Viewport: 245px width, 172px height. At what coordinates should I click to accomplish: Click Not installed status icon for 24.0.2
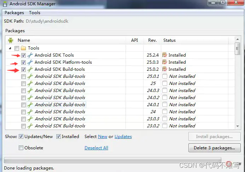pos(164,98)
